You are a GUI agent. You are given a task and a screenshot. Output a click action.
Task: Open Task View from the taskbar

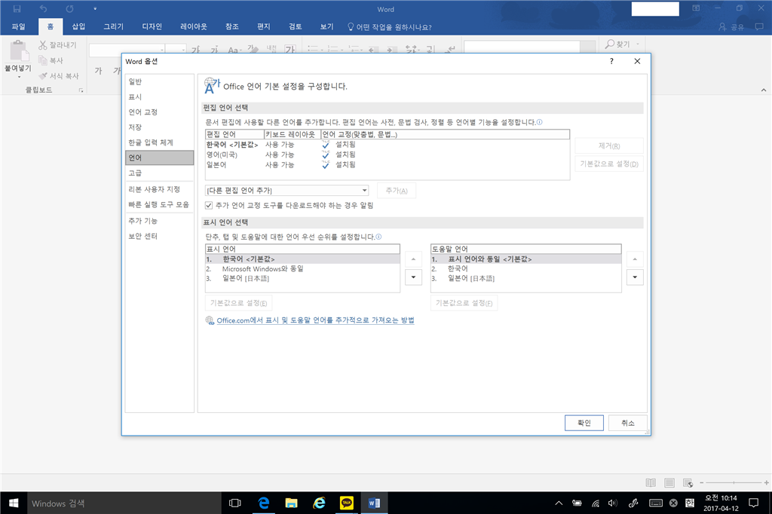[235, 503]
